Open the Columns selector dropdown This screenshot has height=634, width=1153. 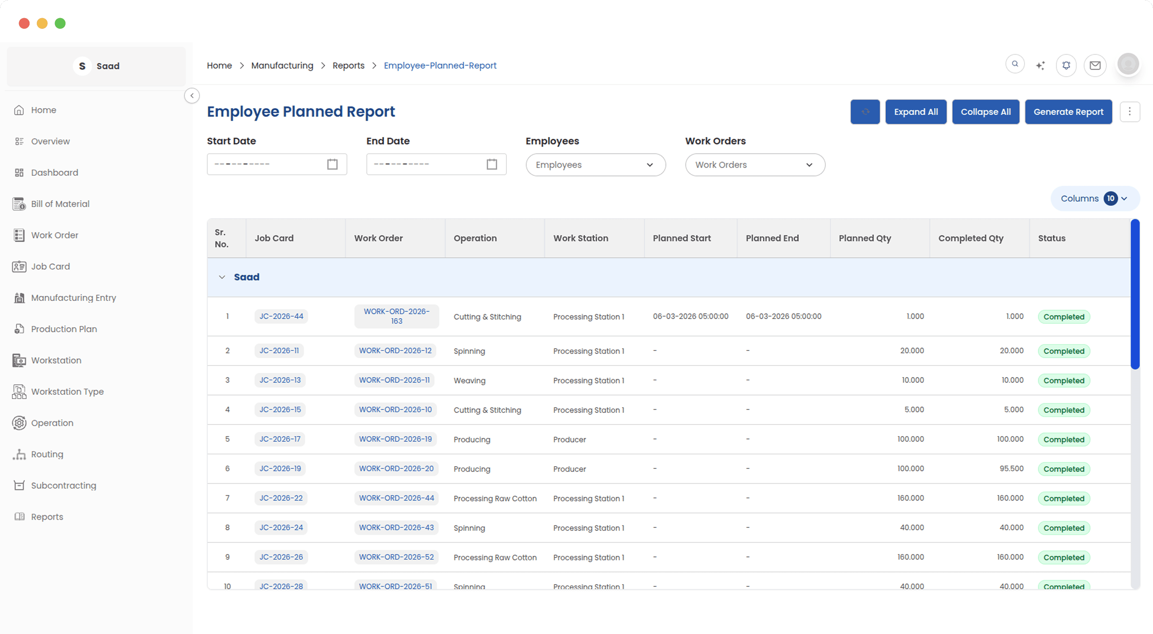click(x=1094, y=198)
